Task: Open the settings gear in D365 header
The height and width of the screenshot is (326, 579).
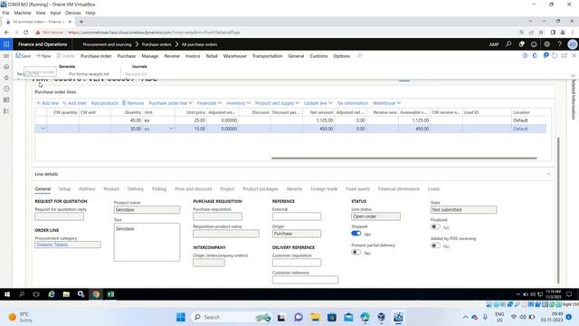Action: click(546, 44)
